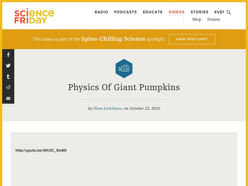Email this video using envelope icon
This screenshot has height=186, width=248.
pyautogui.click(x=8, y=98)
